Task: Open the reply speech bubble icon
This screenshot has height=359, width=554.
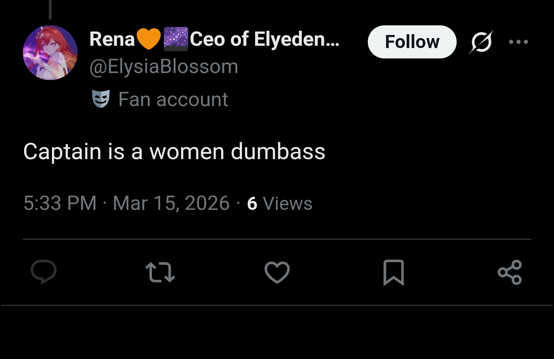Action: tap(44, 272)
